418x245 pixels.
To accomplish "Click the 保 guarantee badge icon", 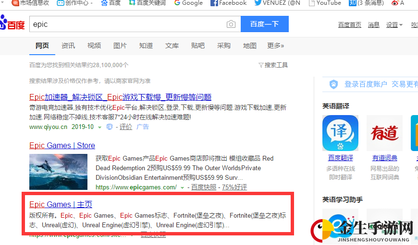I will tap(109, 127).
